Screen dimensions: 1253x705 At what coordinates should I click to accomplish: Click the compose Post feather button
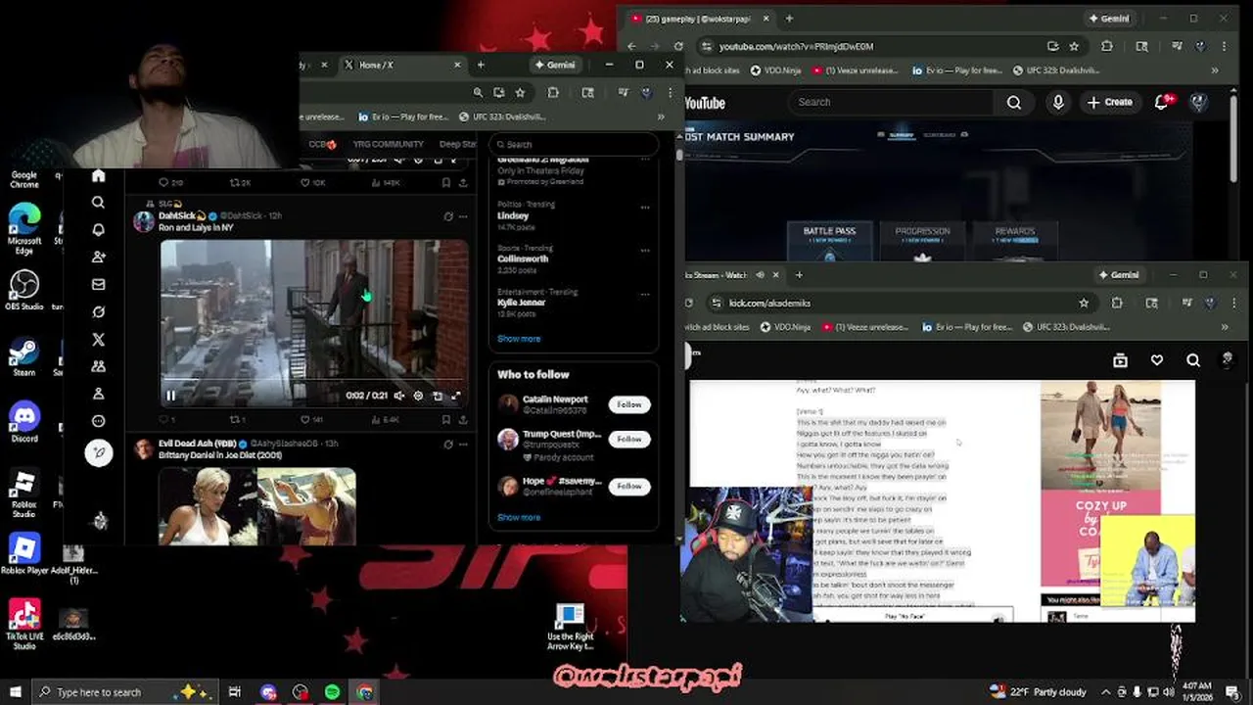pyautogui.click(x=99, y=452)
